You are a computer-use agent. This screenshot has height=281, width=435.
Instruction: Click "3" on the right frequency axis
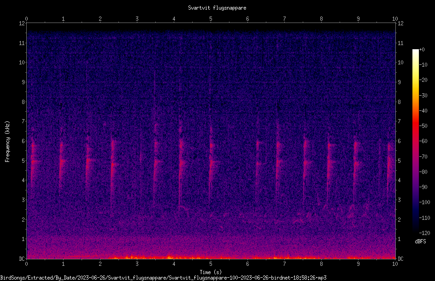[399, 200]
